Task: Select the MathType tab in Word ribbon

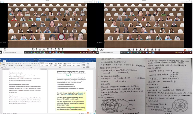Action: pos(29,61)
